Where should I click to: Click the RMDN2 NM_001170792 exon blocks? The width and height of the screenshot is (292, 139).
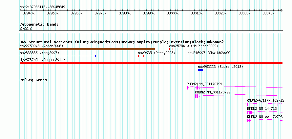pyautogui.click(x=197, y=96)
